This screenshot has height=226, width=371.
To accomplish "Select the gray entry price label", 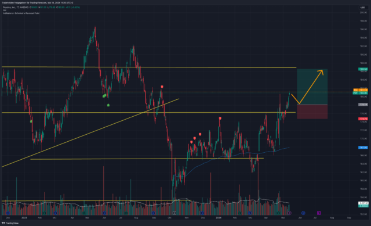I will point(363,105).
